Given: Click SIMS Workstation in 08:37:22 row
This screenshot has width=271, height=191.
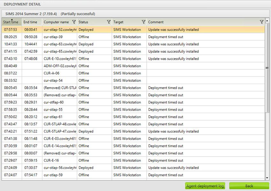Looking at the screenshot, I should pyautogui.click(x=127, y=73).
